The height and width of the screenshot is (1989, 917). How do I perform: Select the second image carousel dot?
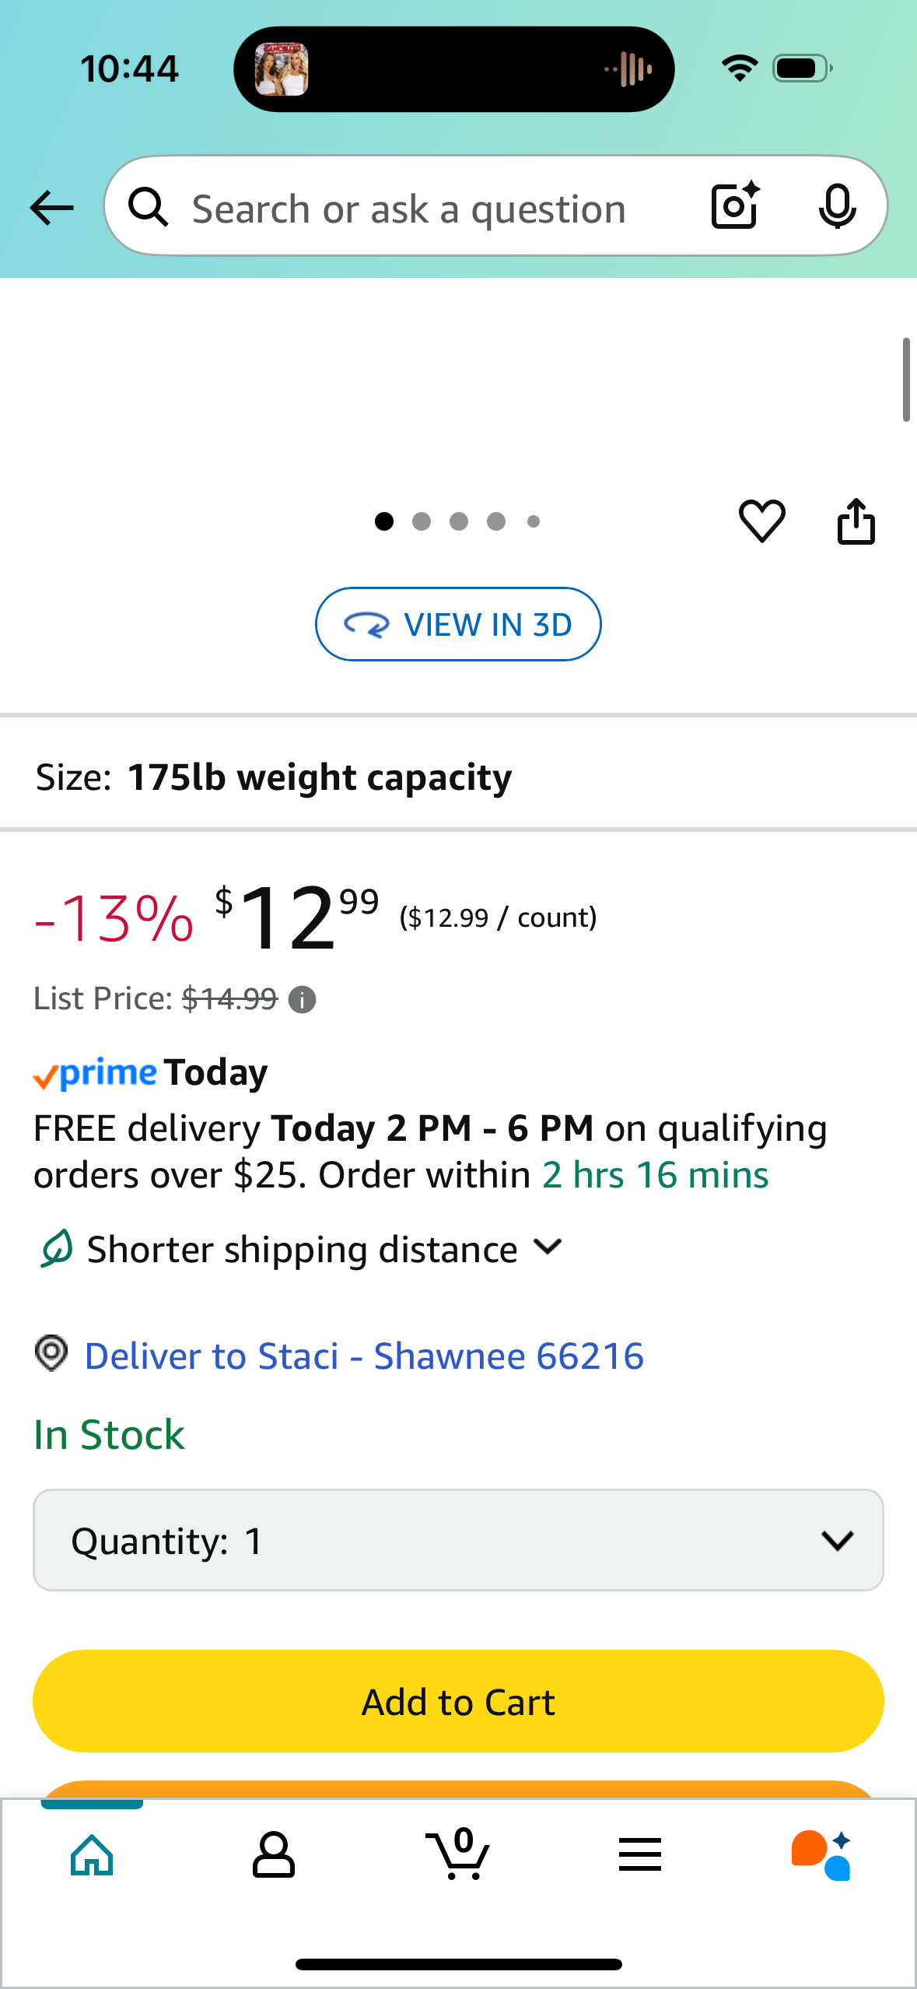pyautogui.click(x=422, y=521)
